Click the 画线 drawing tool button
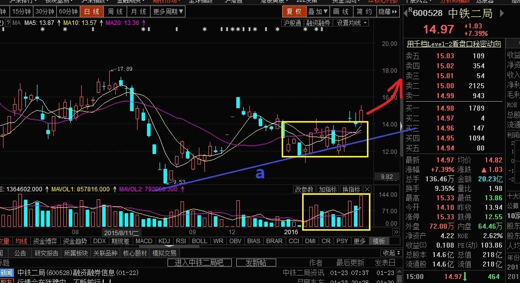Screen dimensions: 520x283 [341, 11]
